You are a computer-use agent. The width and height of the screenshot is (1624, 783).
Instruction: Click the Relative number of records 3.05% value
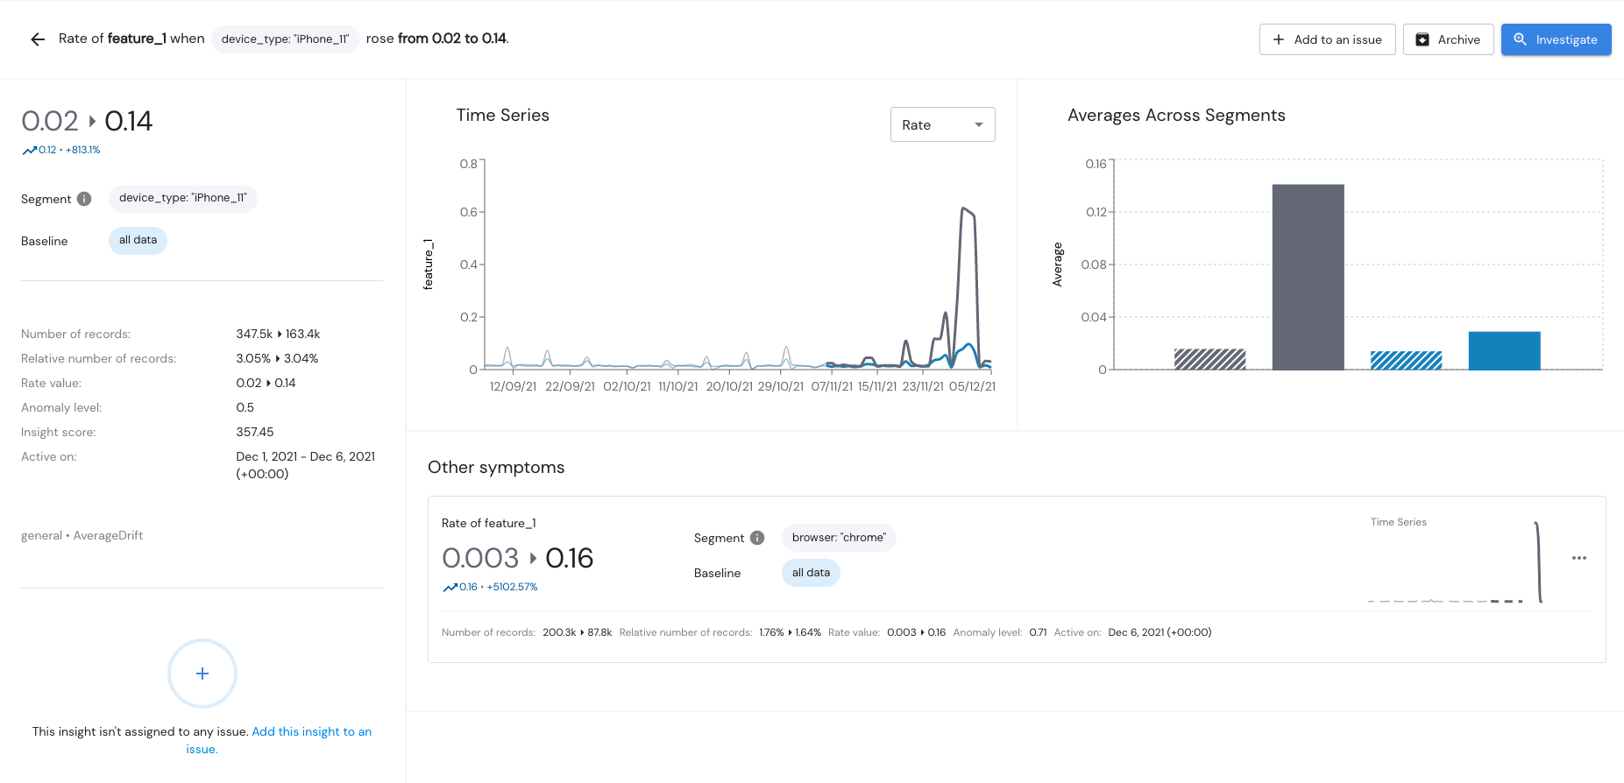(277, 358)
